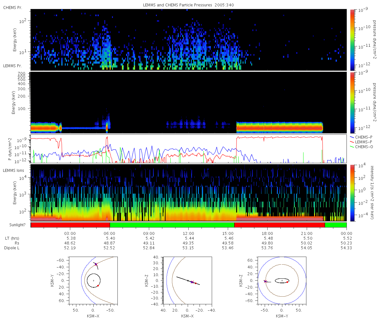Click the CHEMS pressure color bar
Screen dimensions: 385x320
click(x=352, y=40)
